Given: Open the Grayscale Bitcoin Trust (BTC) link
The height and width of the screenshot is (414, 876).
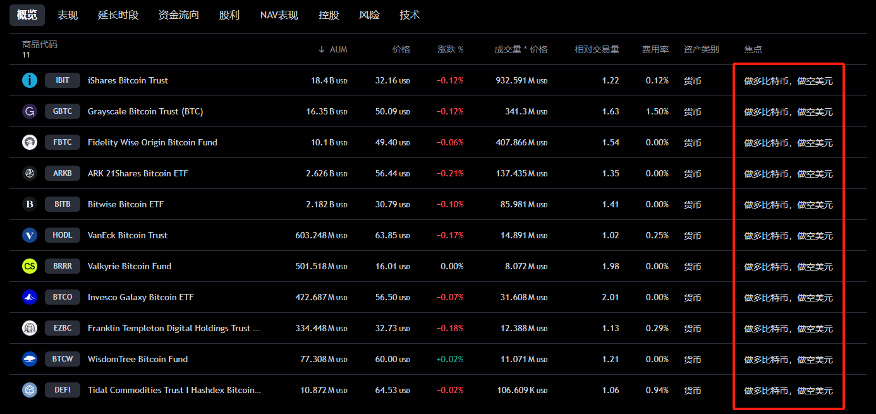Looking at the screenshot, I should 145,111.
